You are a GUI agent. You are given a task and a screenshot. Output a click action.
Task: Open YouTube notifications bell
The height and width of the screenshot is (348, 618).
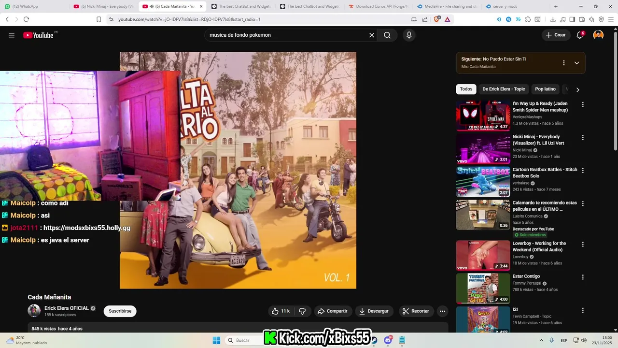click(x=580, y=35)
